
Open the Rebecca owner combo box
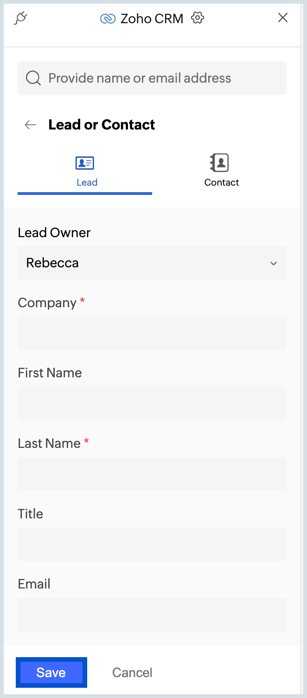[x=152, y=263]
